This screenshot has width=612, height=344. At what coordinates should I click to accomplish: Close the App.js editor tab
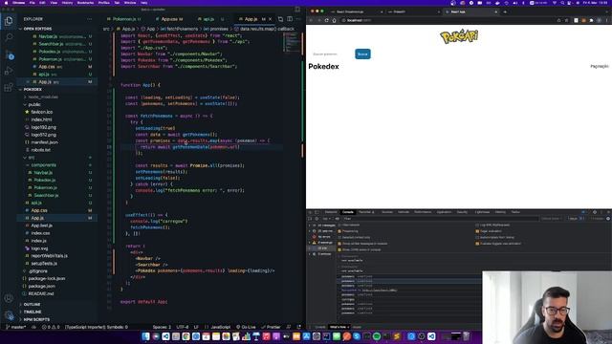coord(270,19)
